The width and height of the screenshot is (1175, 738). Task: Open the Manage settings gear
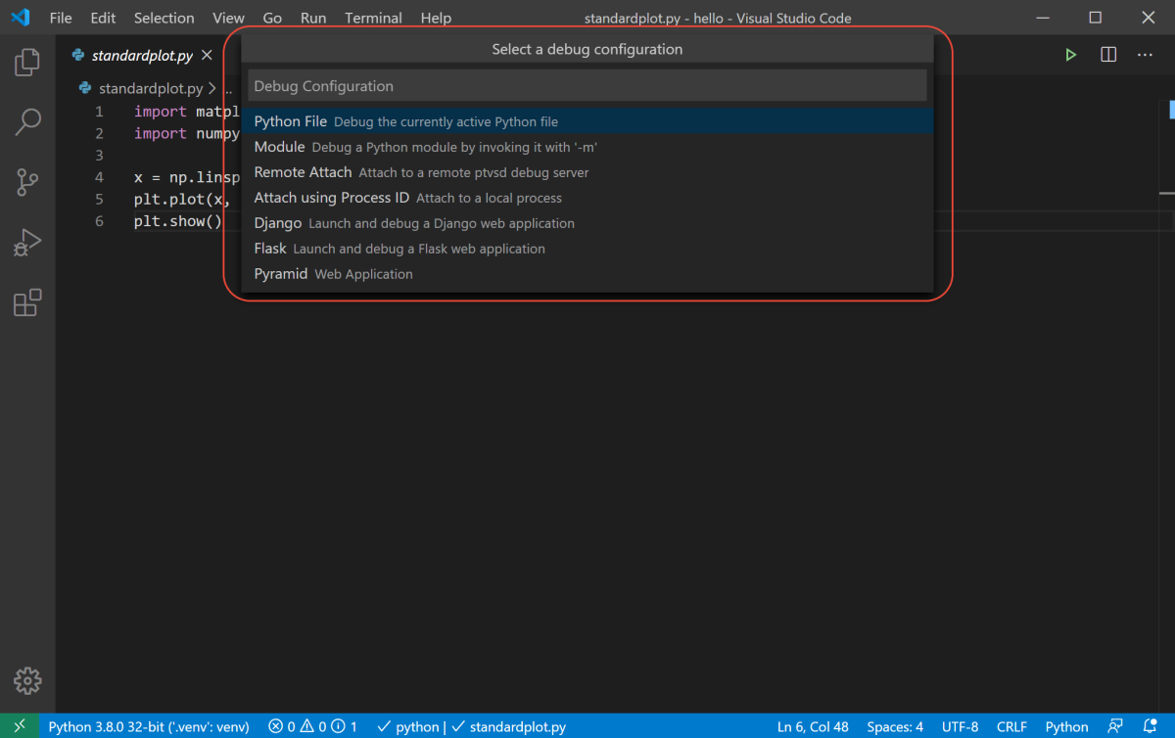(x=26, y=680)
